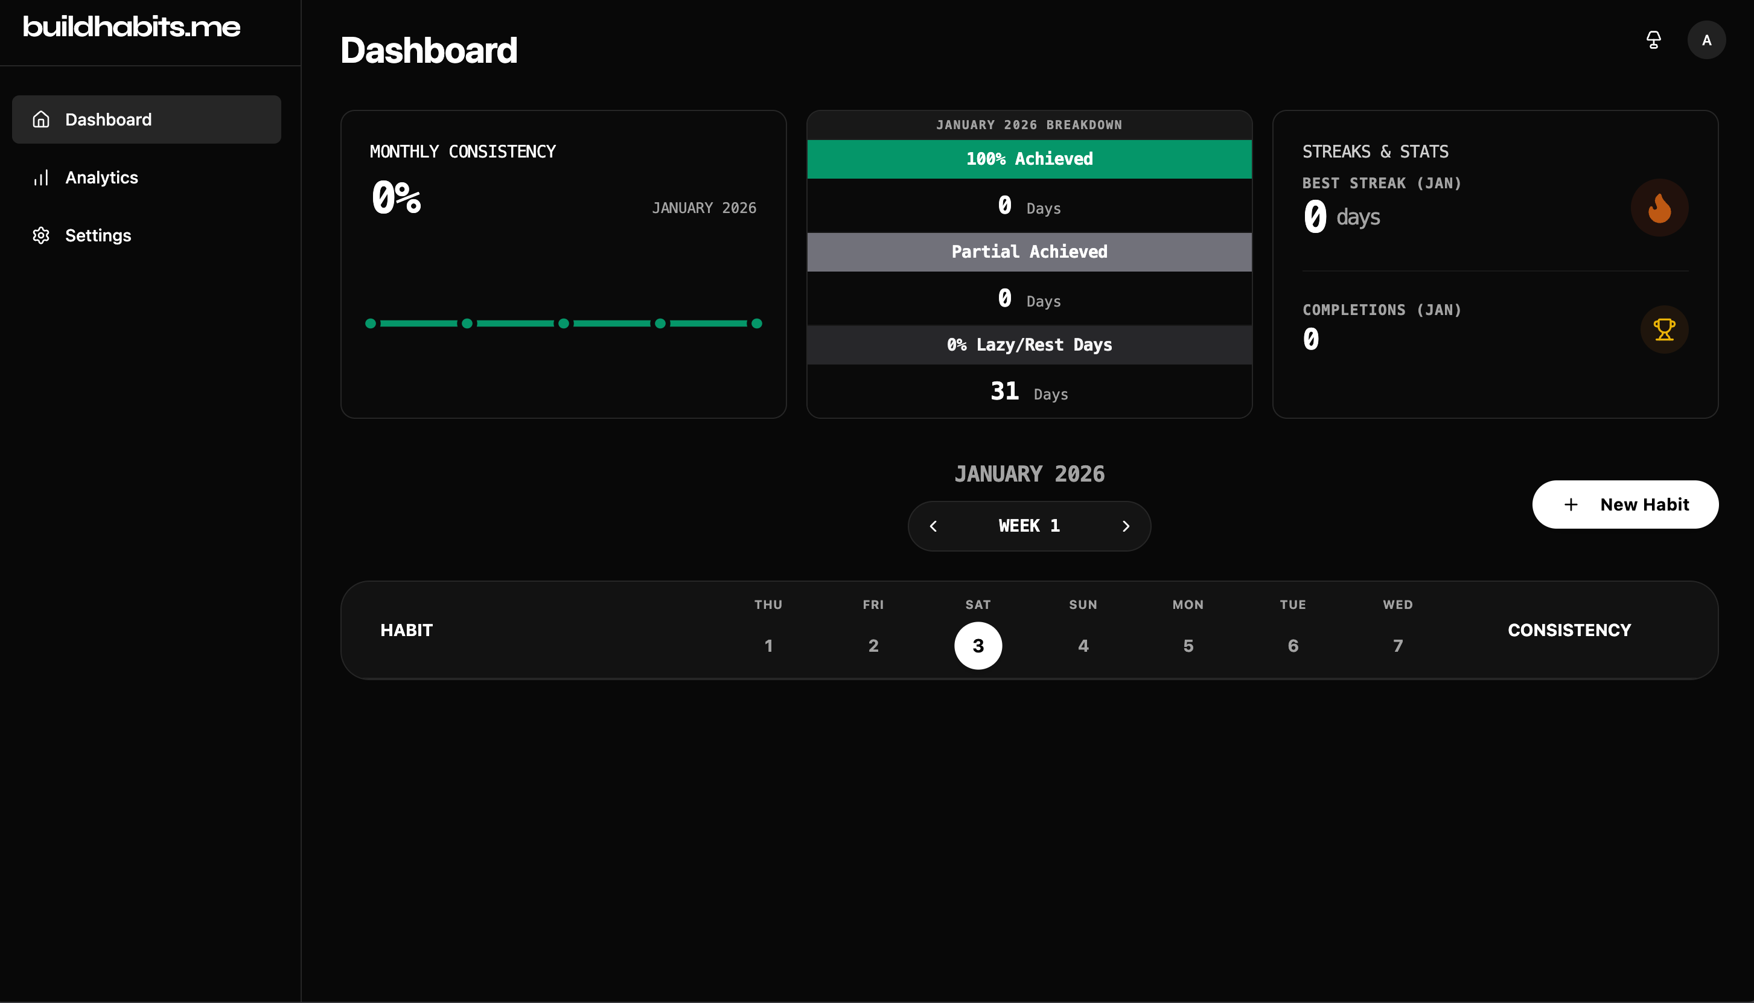Go to previous week with left chevron
Screen dimensions: 1754x1003
934,526
